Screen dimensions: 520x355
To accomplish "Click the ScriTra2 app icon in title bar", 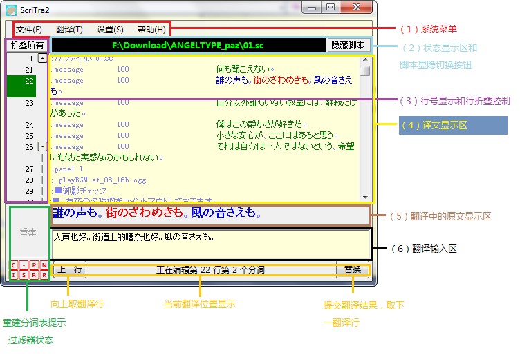I will 11,10.
